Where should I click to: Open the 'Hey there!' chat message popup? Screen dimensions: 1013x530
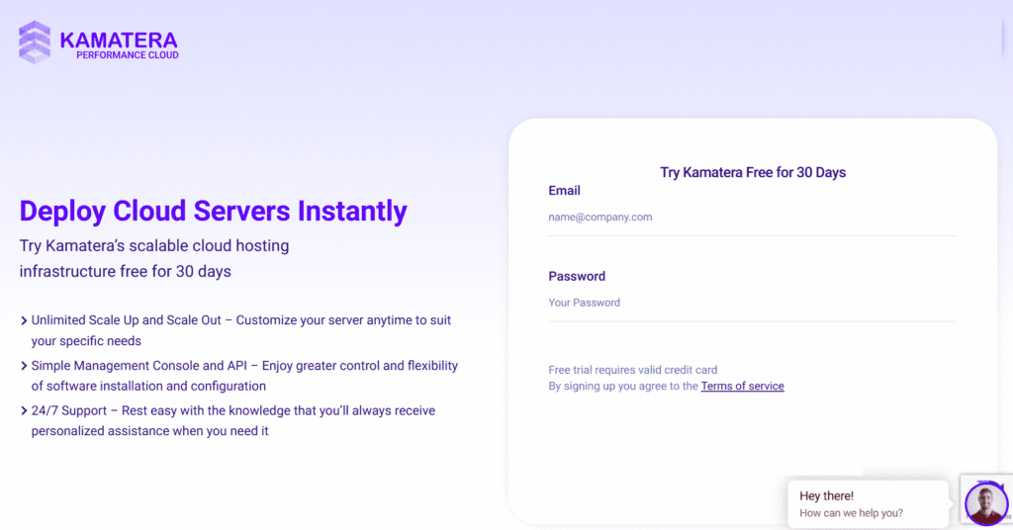868,503
